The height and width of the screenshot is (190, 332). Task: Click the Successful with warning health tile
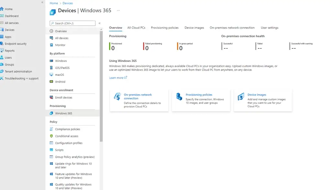[301, 46]
